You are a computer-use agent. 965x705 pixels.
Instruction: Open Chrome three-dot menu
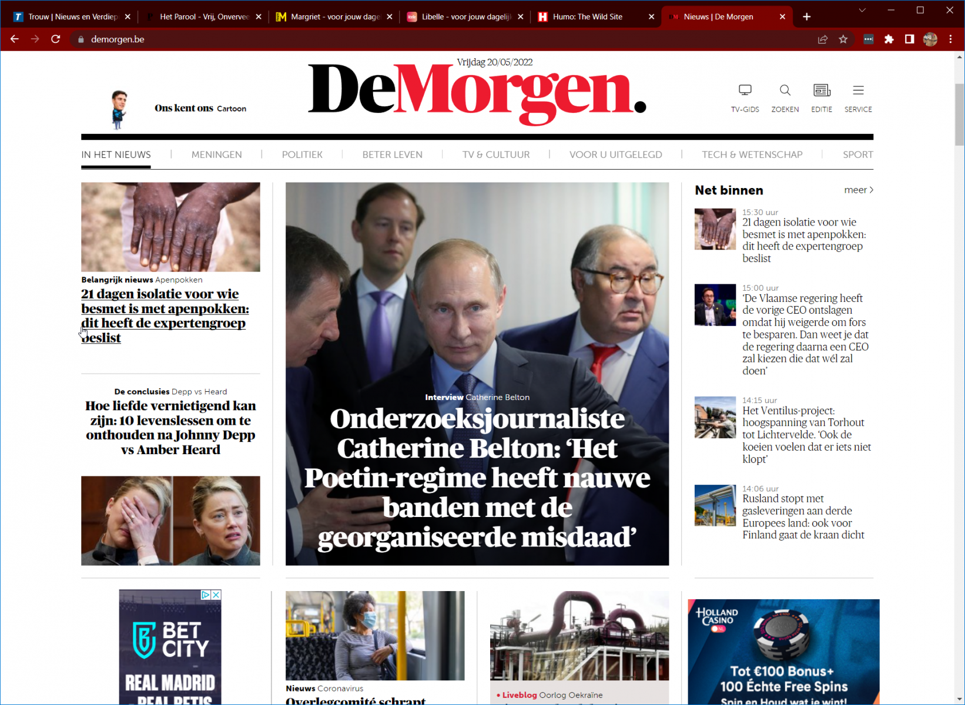[950, 39]
